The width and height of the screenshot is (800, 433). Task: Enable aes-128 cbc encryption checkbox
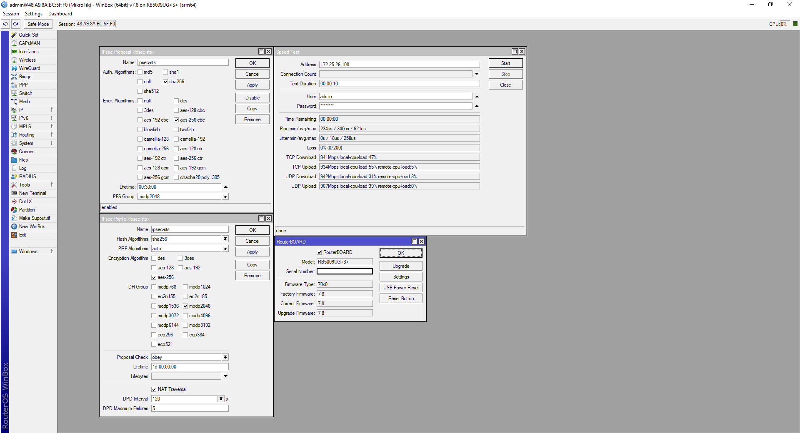click(x=176, y=110)
